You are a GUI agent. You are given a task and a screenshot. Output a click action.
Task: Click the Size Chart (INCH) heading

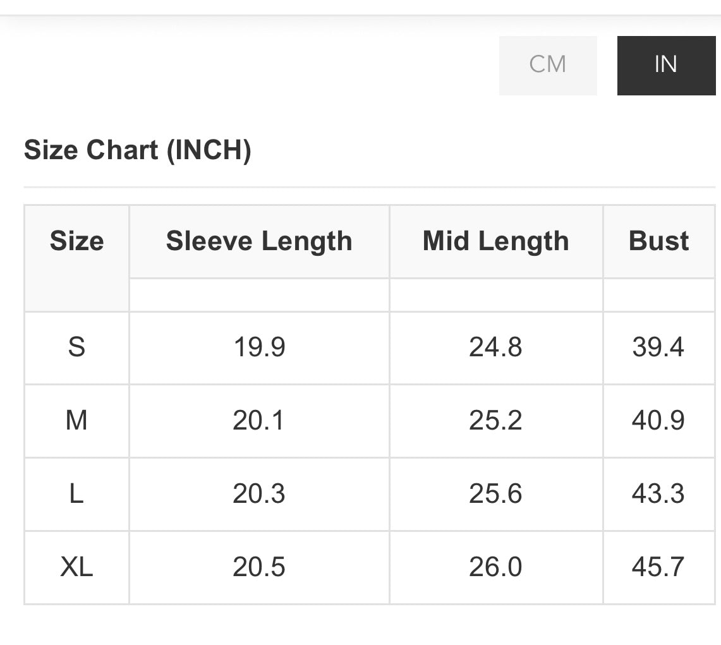point(138,150)
